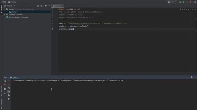Go to next highlighted error arrow

pos(195,9)
